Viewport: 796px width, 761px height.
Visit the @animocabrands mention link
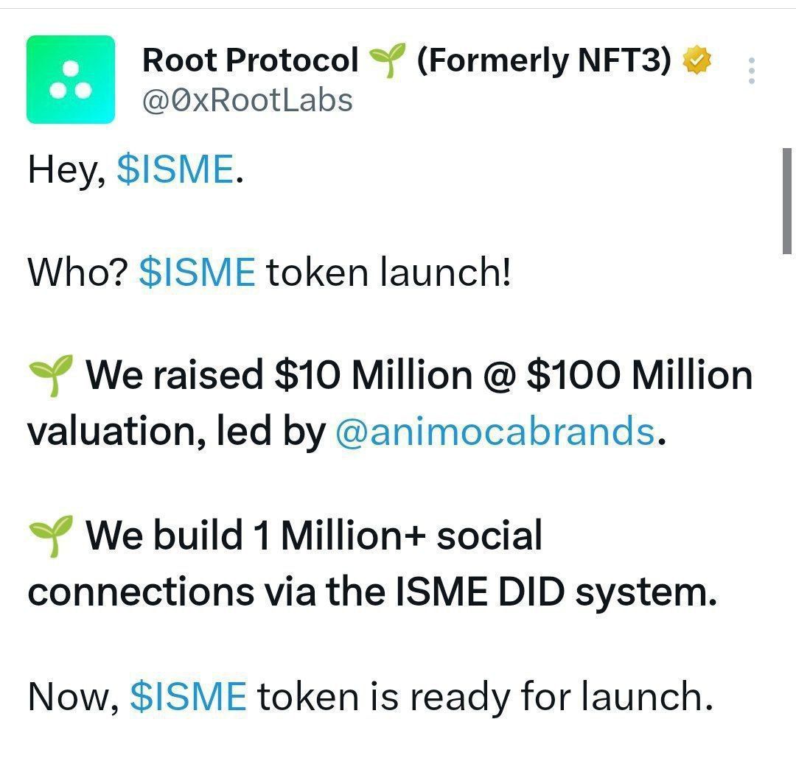point(495,432)
